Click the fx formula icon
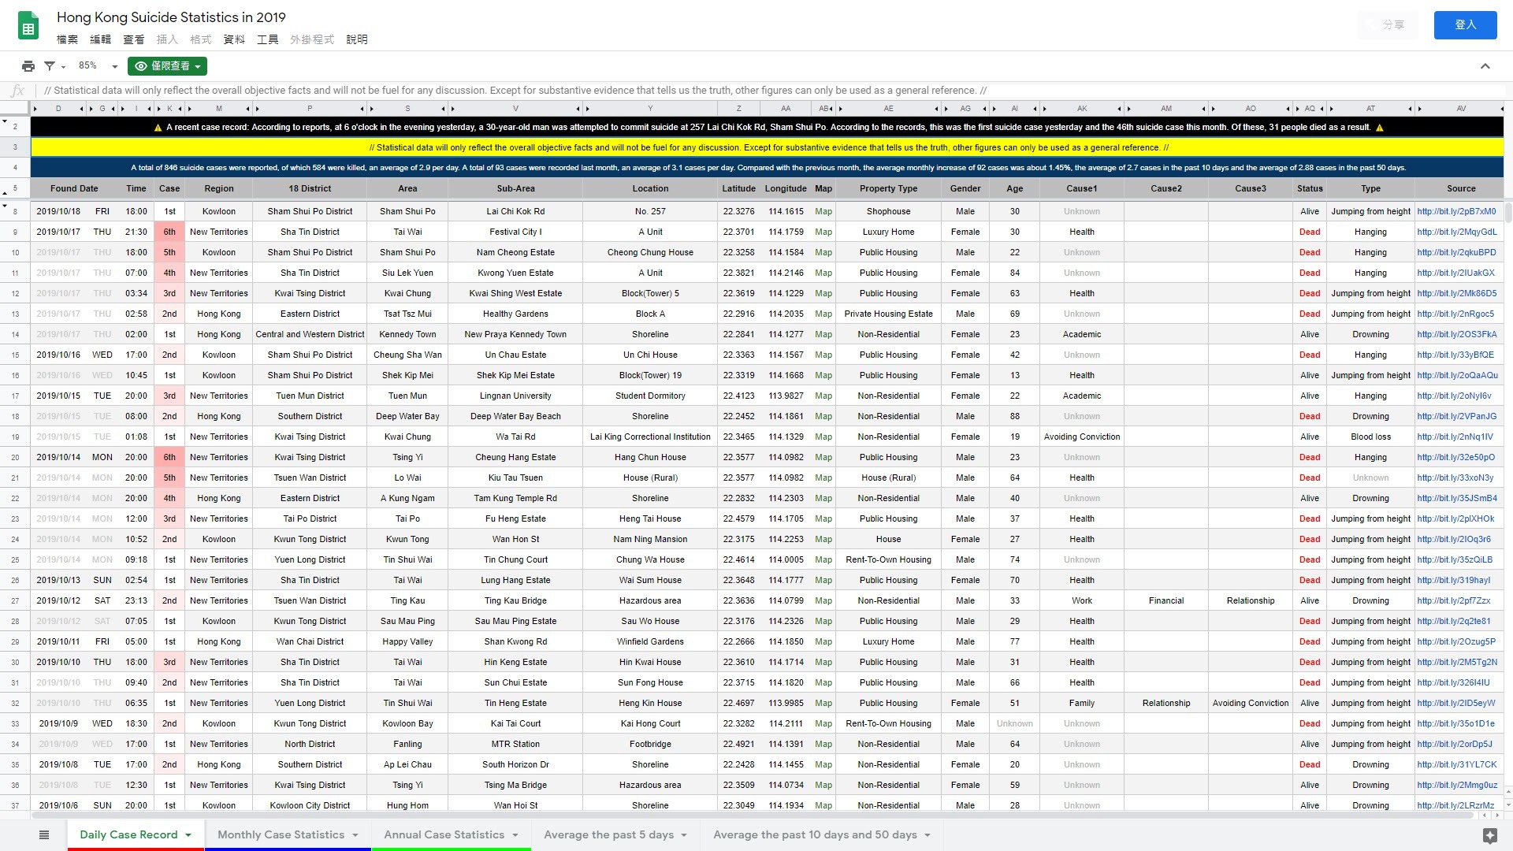Screen dimensions: 1513x851 point(17,91)
